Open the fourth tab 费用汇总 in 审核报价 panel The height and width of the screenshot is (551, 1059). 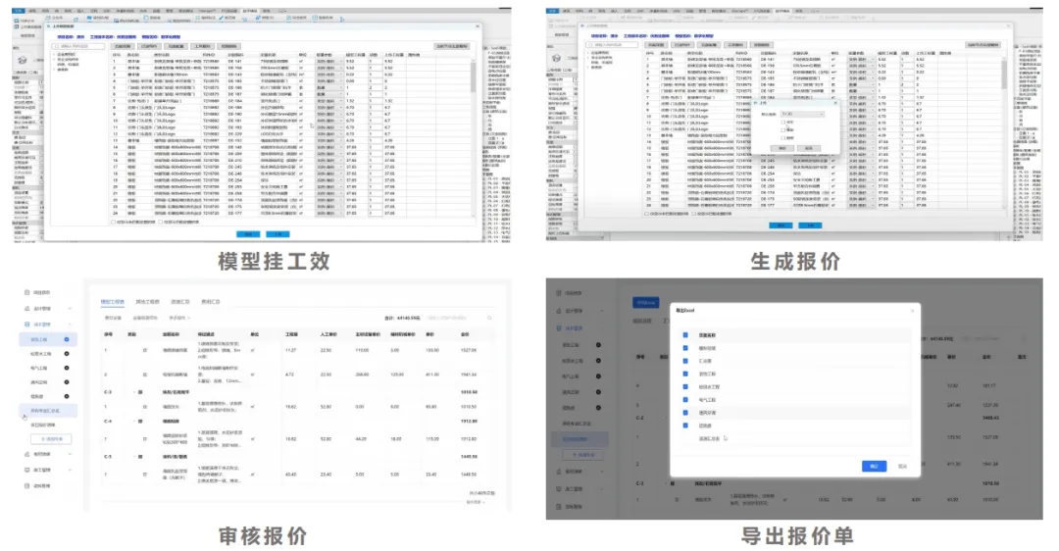click(212, 302)
